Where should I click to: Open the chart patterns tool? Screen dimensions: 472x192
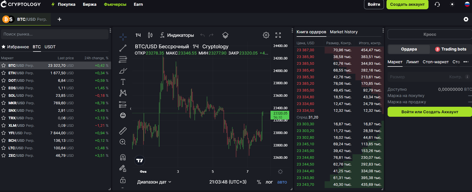(x=123, y=93)
